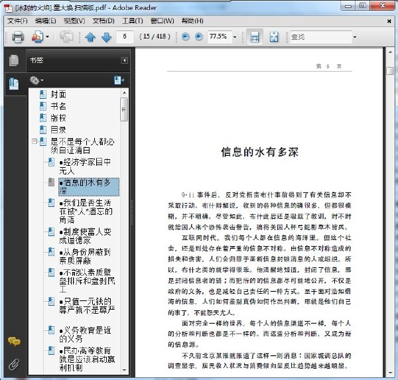Select the fit width scrolling icon
This screenshot has width=398, height=380.
tap(255, 37)
